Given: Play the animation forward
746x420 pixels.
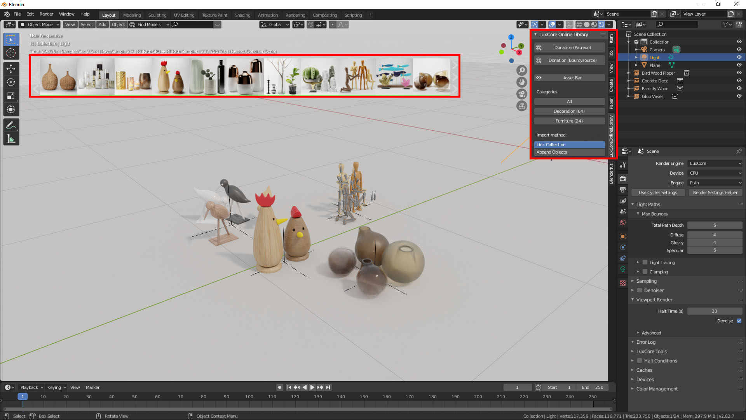Looking at the screenshot, I should tap(312, 387).
